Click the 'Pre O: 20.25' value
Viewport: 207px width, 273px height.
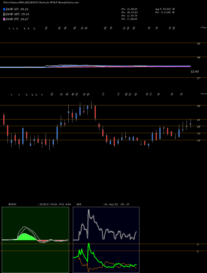click(129, 9)
